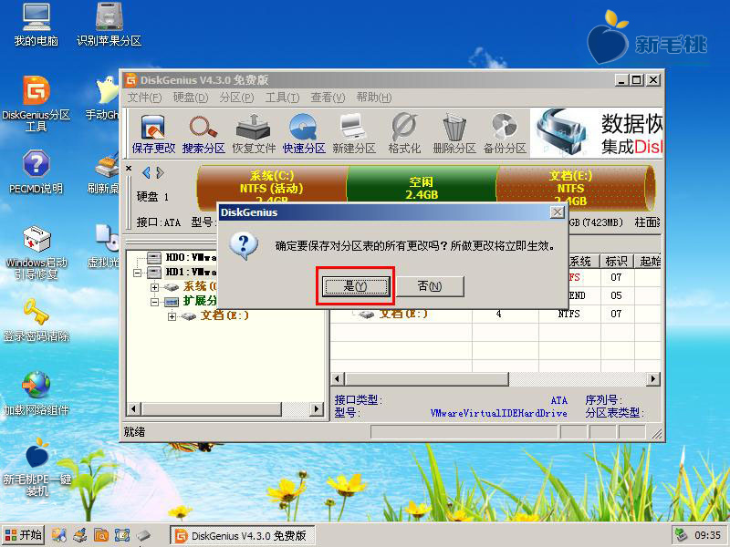Image resolution: width=730 pixels, height=547 pixels.
Task: Click the partition table's left scroll arrow
Action: point(338,378)
